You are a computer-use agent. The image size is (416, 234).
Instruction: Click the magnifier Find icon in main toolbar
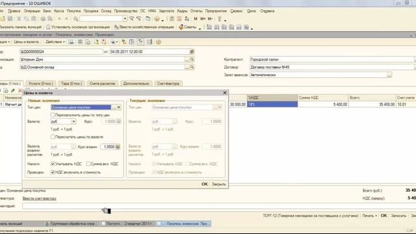tap(75, 19)
